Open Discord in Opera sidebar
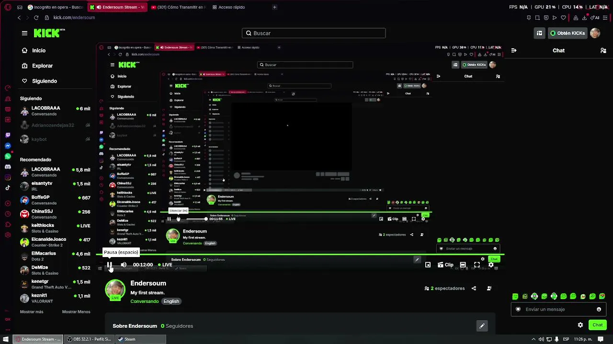 click(8, 167)
